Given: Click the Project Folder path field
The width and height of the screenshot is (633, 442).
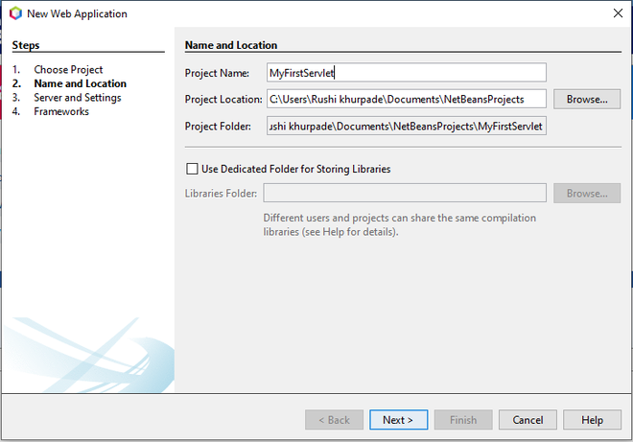Looking at the screenshot, I should point(406,127).
